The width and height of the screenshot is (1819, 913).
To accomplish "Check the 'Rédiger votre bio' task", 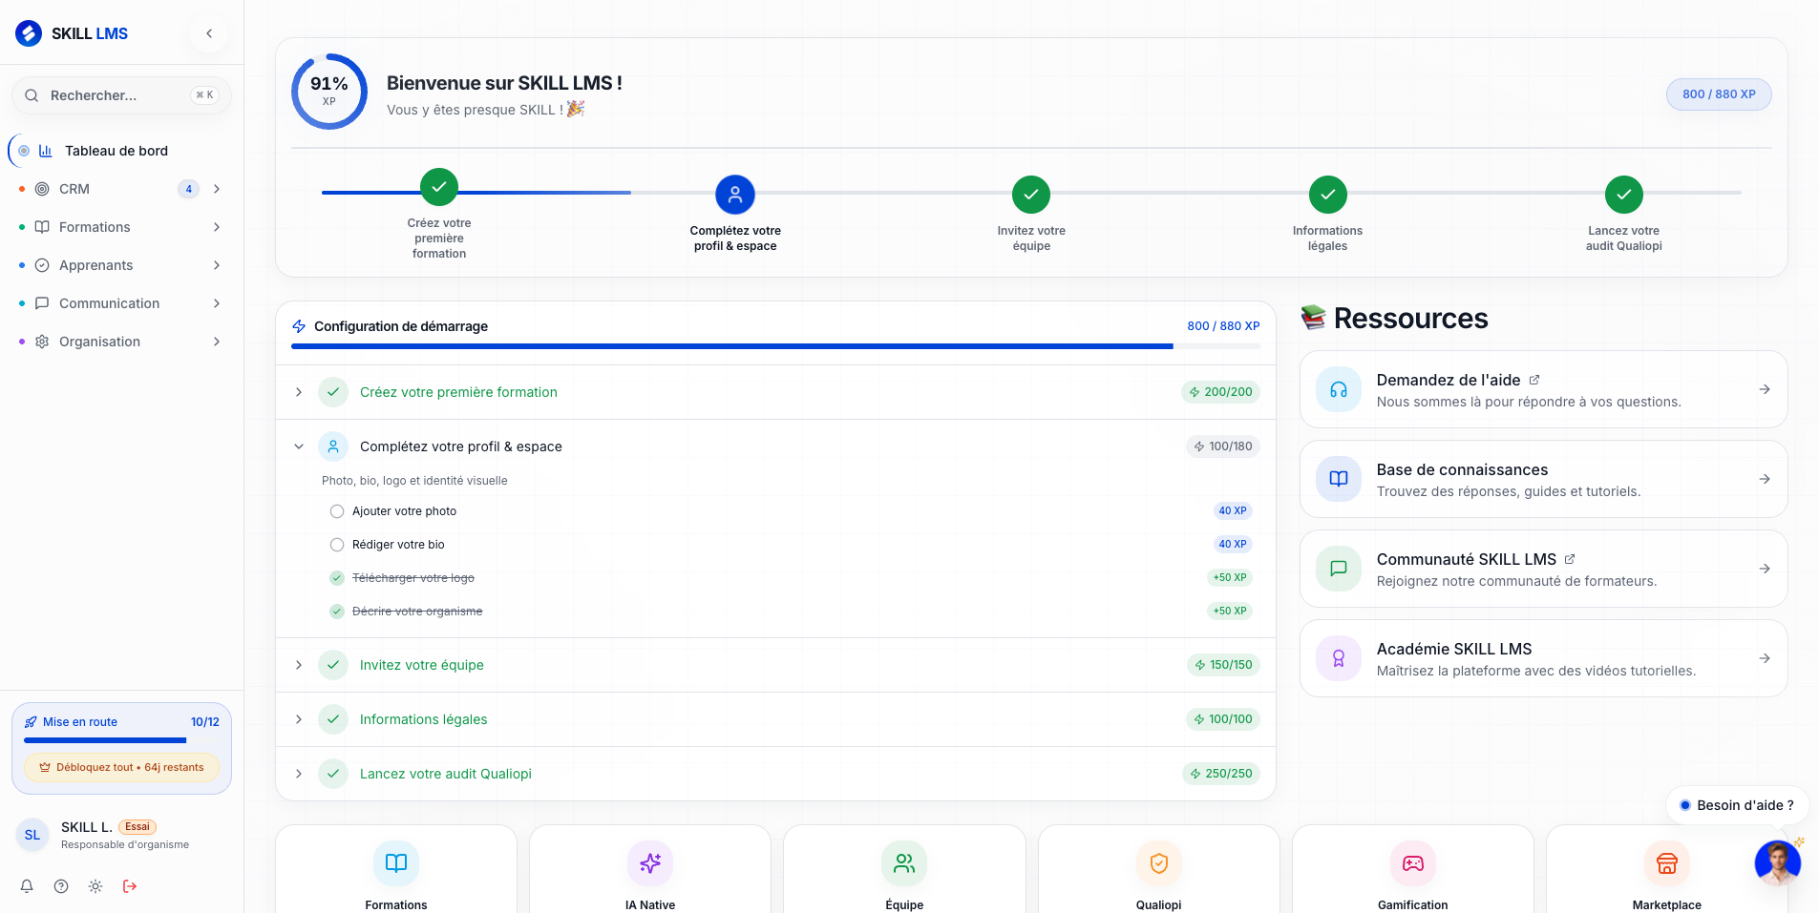I will (x=337, y=545).
